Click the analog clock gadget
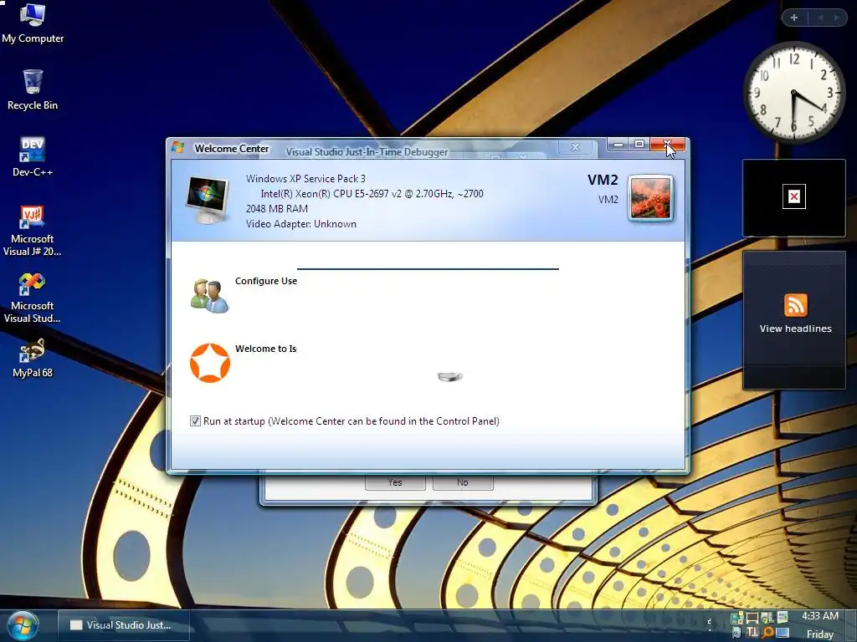Image resolution: width=857 pixels, height=642 pixels. (793, 92)
